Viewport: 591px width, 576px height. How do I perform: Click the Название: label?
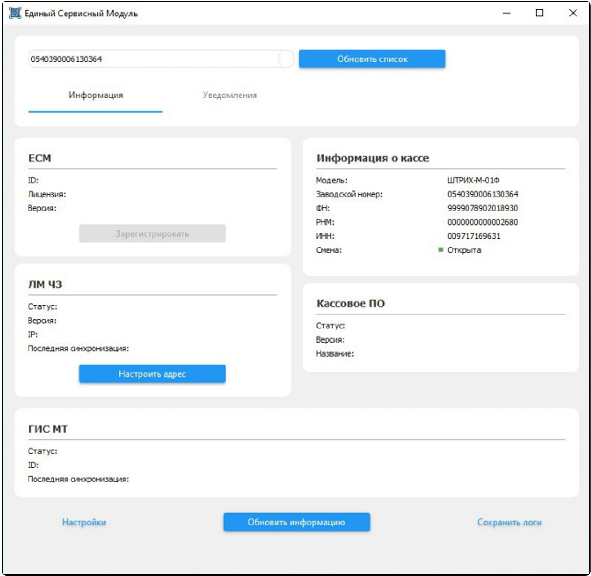pos(335,354)
